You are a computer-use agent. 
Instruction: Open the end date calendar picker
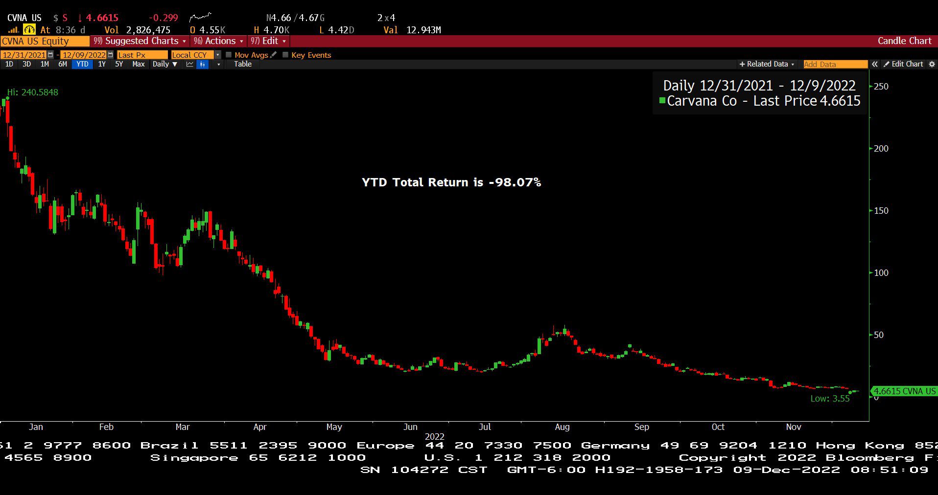(x=110, y=55)
